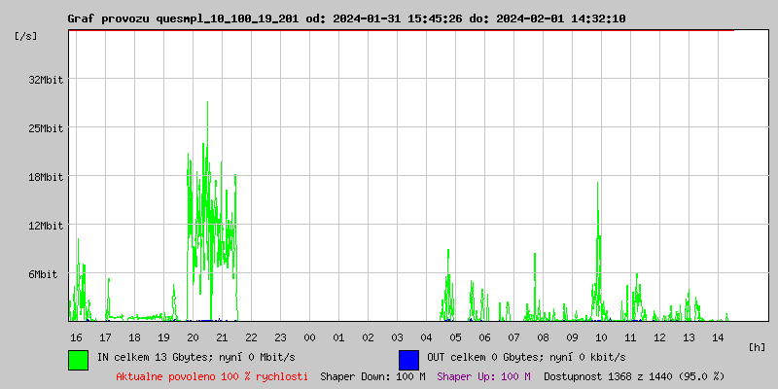Screen dimensions: 778x389
Task: Click the hour 00 x-axis marker
Action: [309, 337]
